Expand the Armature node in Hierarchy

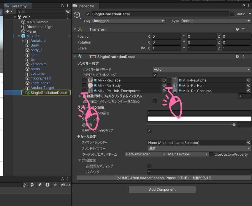point(23,41)
